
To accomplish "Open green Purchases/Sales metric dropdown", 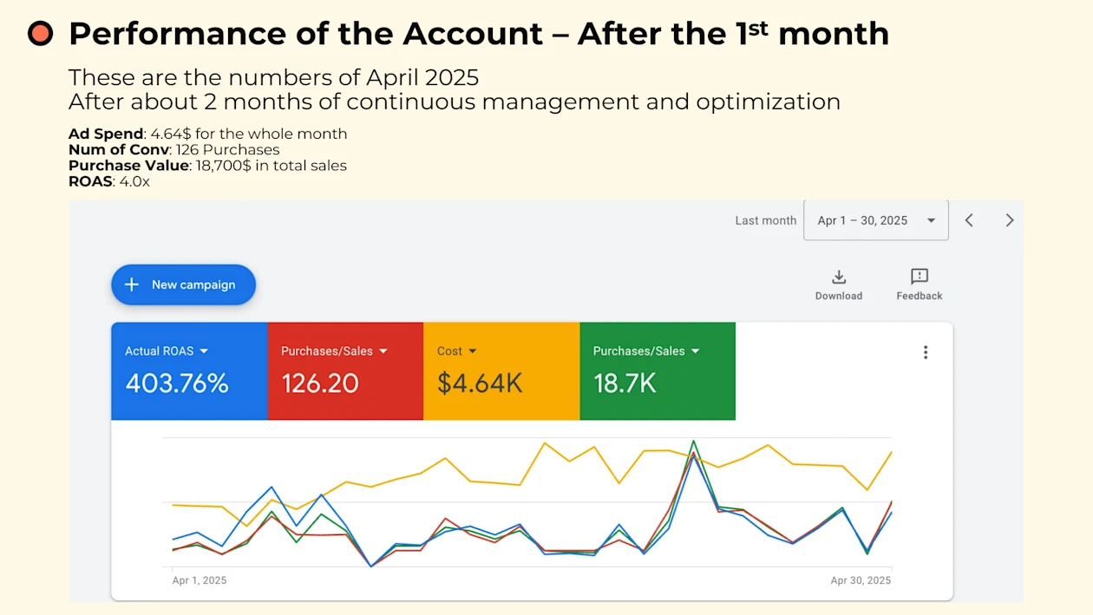I will (x=695, y=351).
